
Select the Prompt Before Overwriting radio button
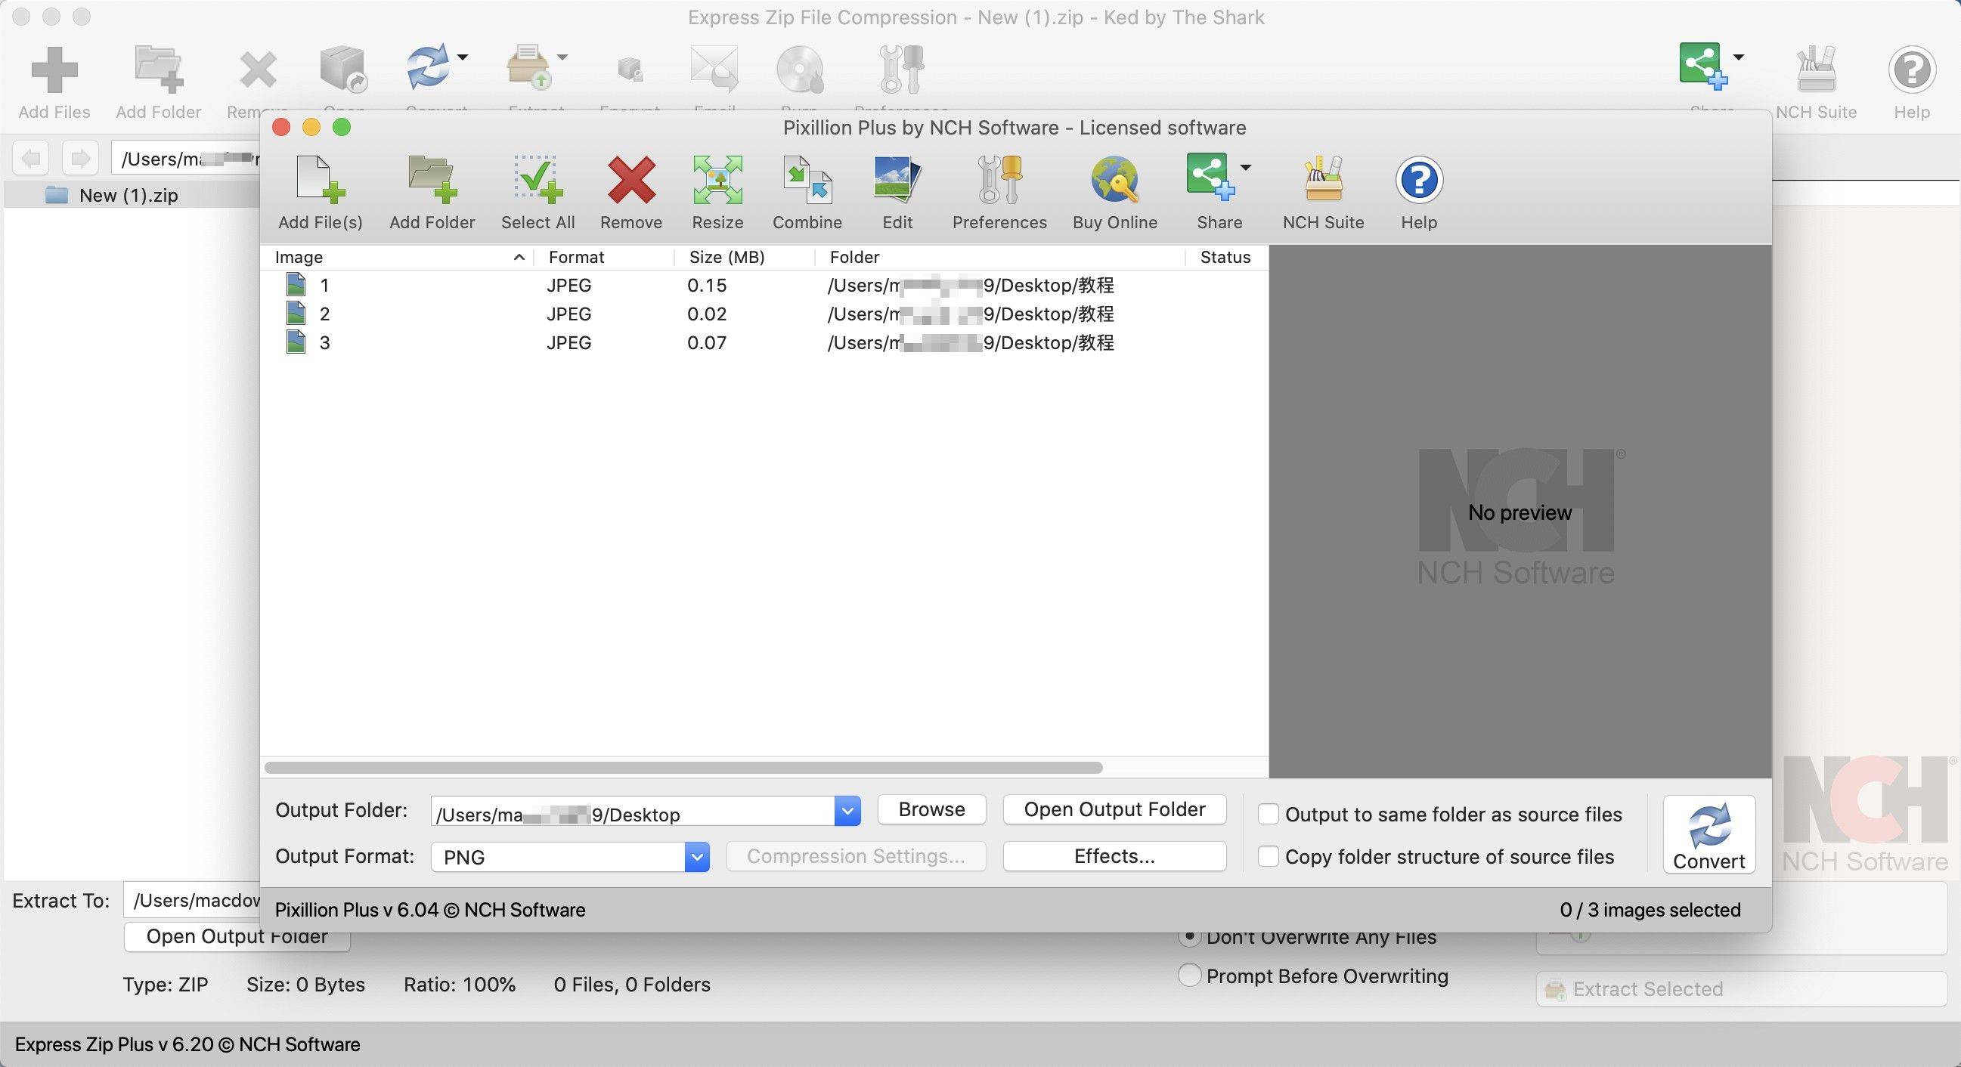tap(1189, 975)
